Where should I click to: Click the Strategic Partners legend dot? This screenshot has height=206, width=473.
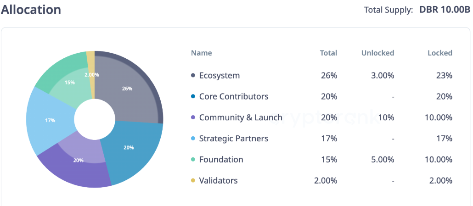click(193, 139)
